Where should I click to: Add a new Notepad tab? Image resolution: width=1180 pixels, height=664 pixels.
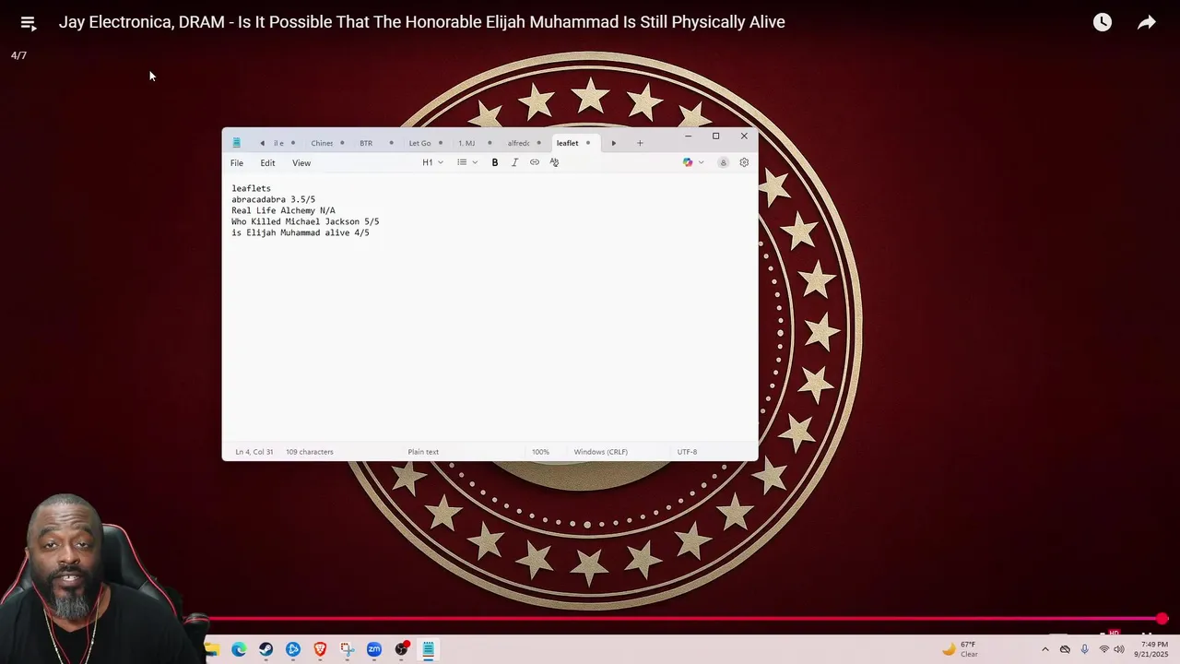640,143
